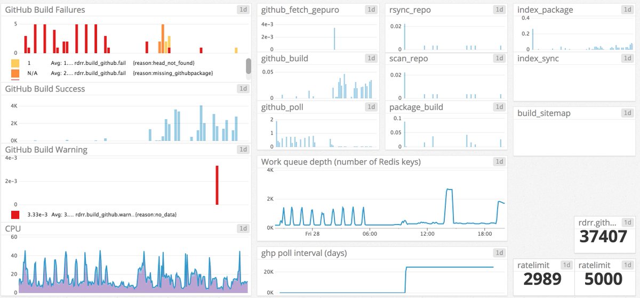Select the orange missing_githubpackage legend swatch
640x298 pixels.
(x=15, y=73)
